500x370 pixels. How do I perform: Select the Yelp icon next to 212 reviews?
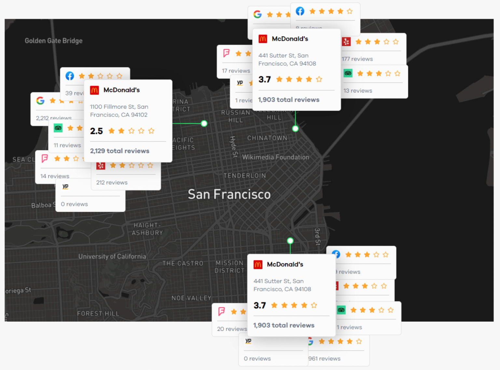(101, 165)
